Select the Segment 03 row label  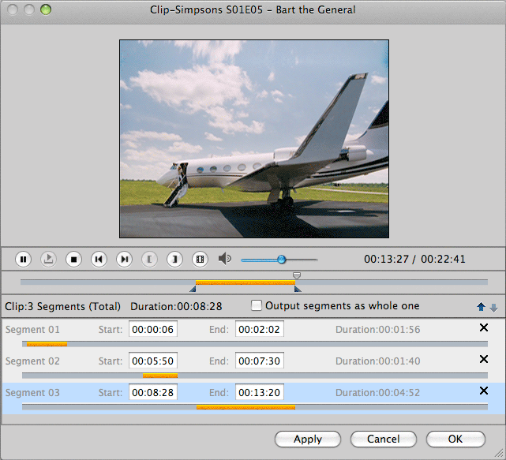(x=32, y=393)
